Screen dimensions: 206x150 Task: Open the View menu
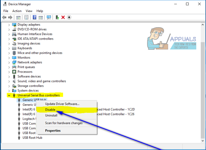pos(29,11)
